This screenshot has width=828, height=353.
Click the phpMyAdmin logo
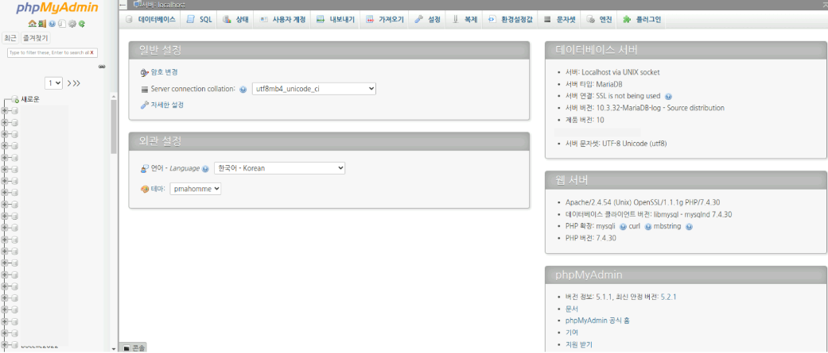click(x=57, y=8)
